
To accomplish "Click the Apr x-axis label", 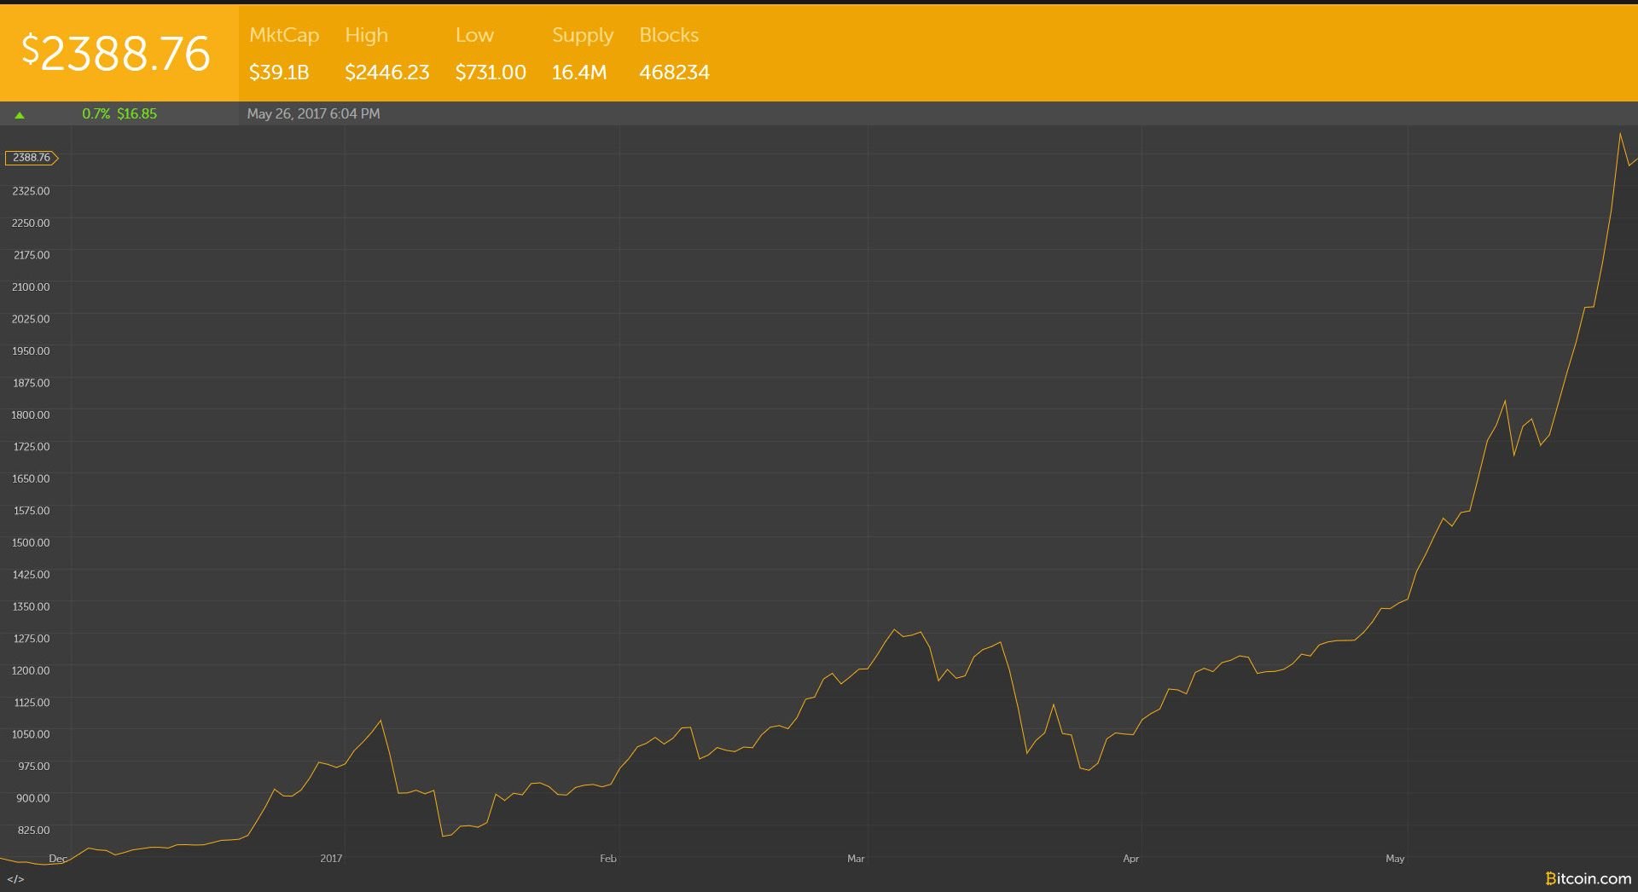I will pos(1130,859).
